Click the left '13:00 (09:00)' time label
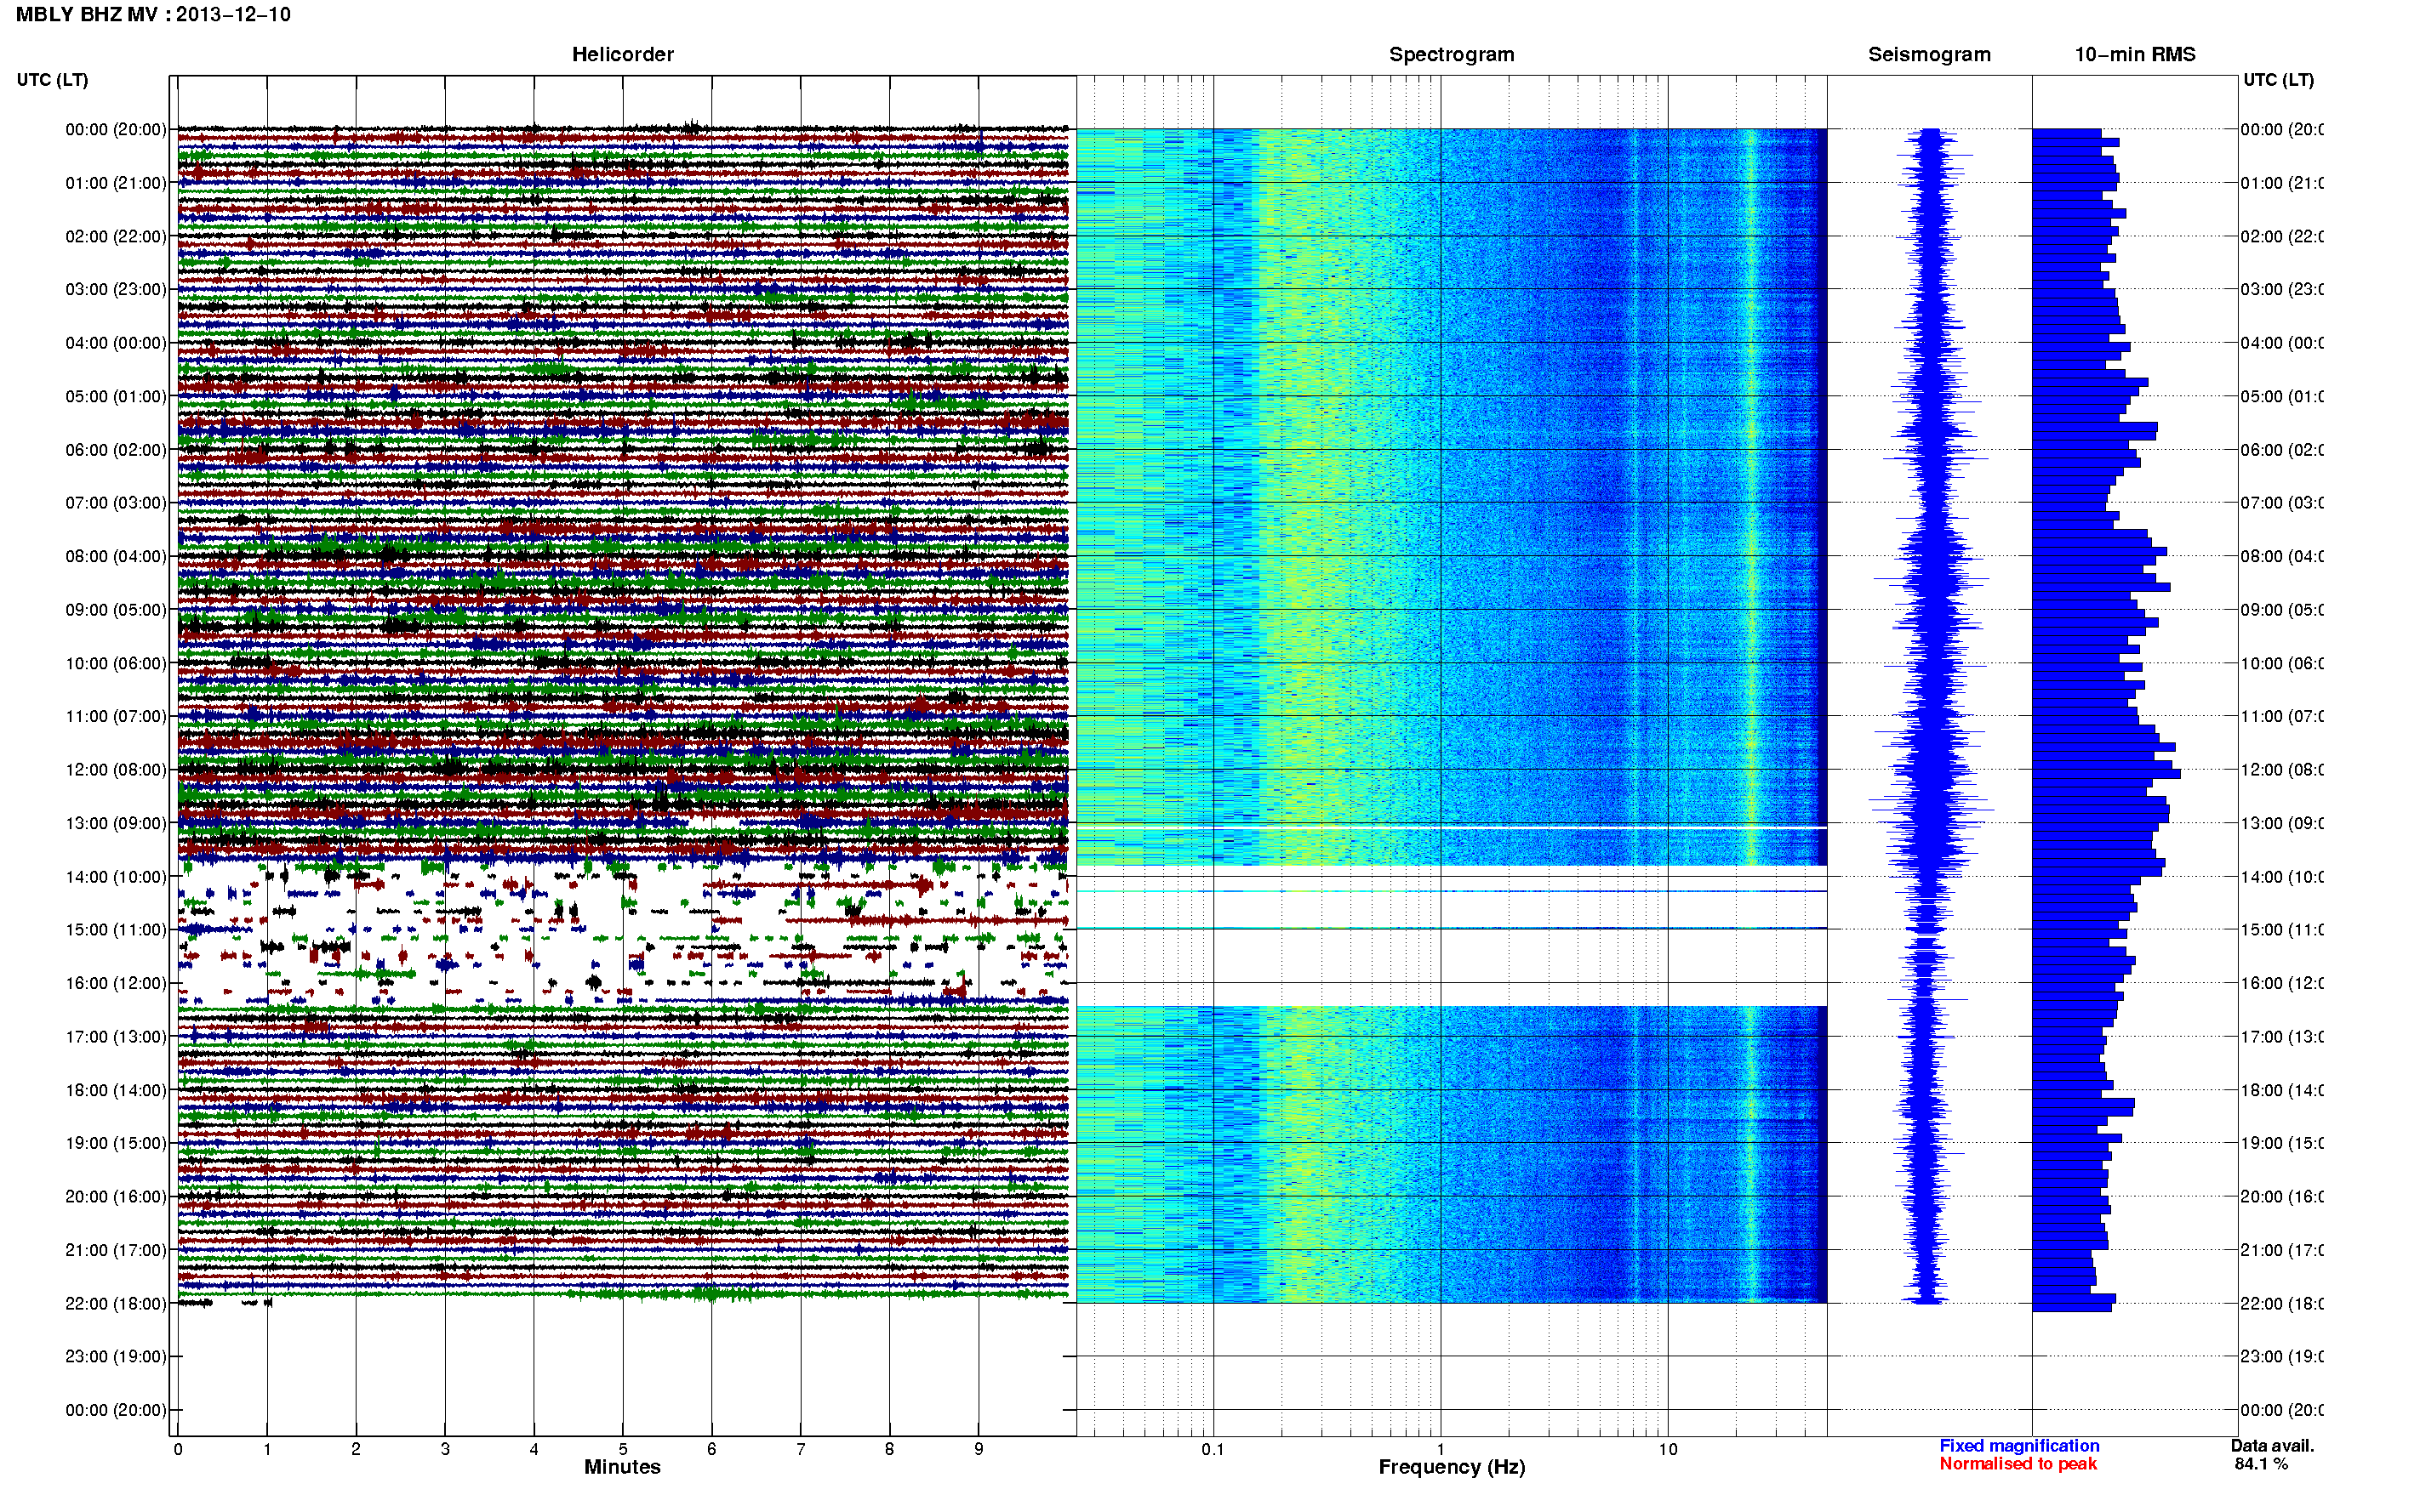2420x1512 pixels. point(116,823)
